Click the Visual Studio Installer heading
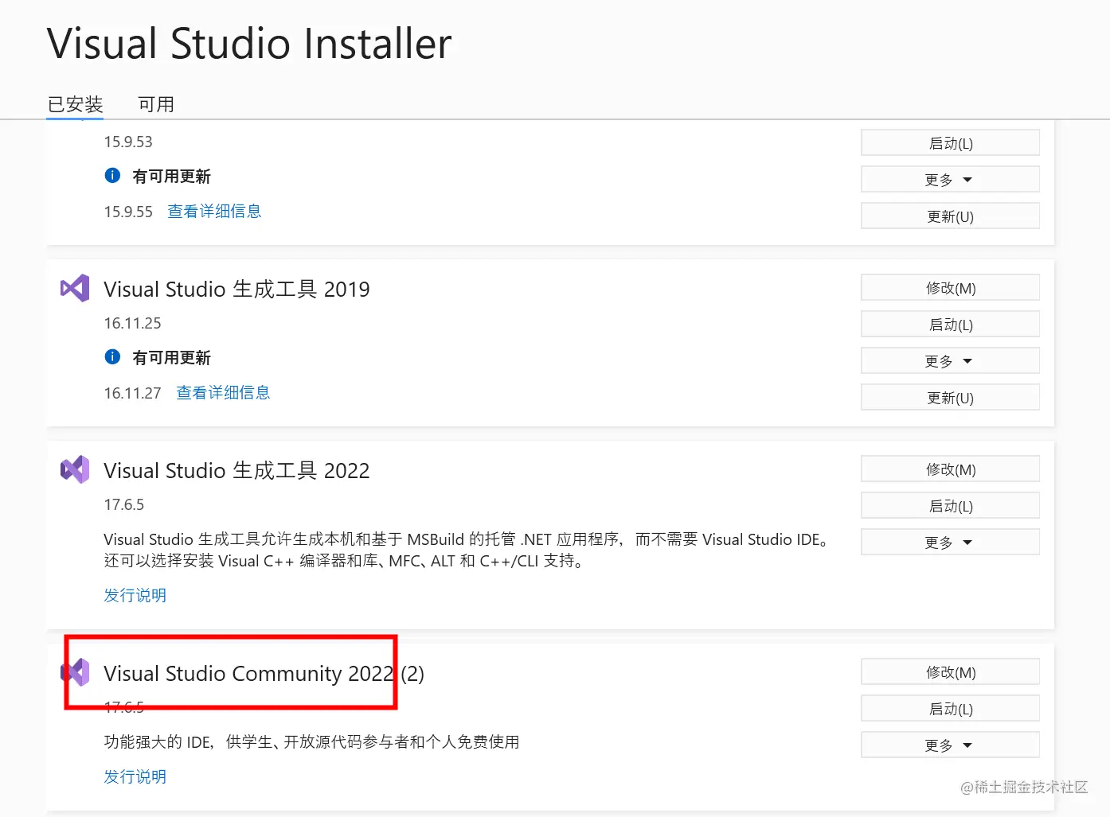Screen dimensions: 1110x817 tap(249, 43)
